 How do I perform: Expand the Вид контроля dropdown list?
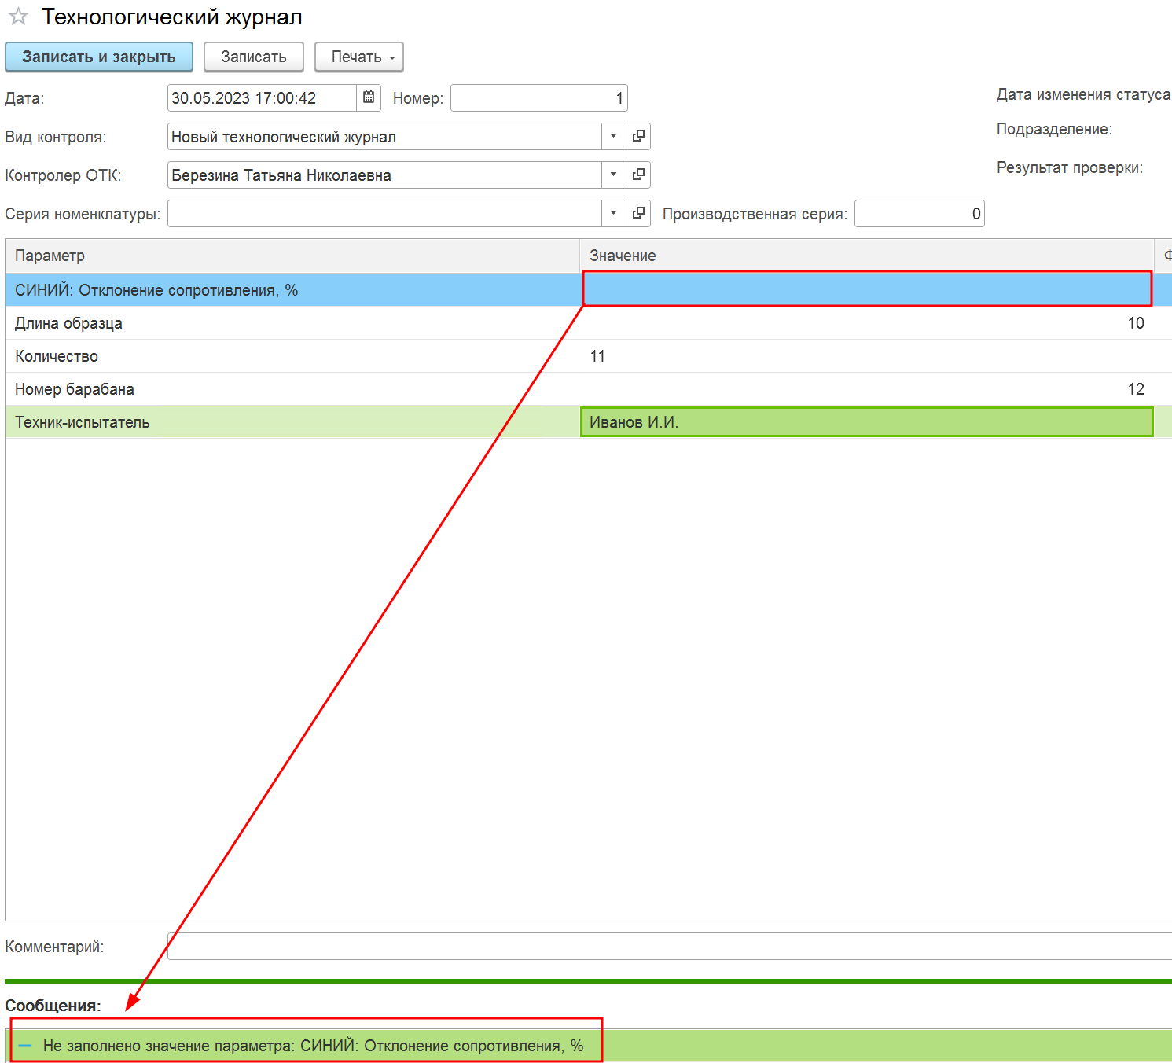pos(614,136)
